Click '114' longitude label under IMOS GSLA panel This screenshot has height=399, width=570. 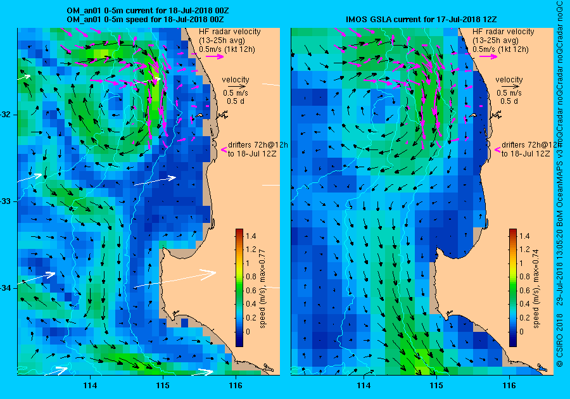pos(364,386)
